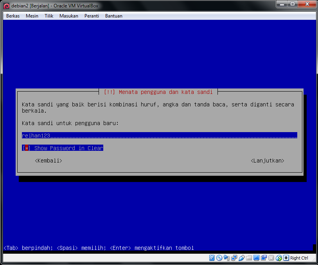318x265 pixels.
Task: Click the hard disk activity icon
Action: tap(212, 258)
